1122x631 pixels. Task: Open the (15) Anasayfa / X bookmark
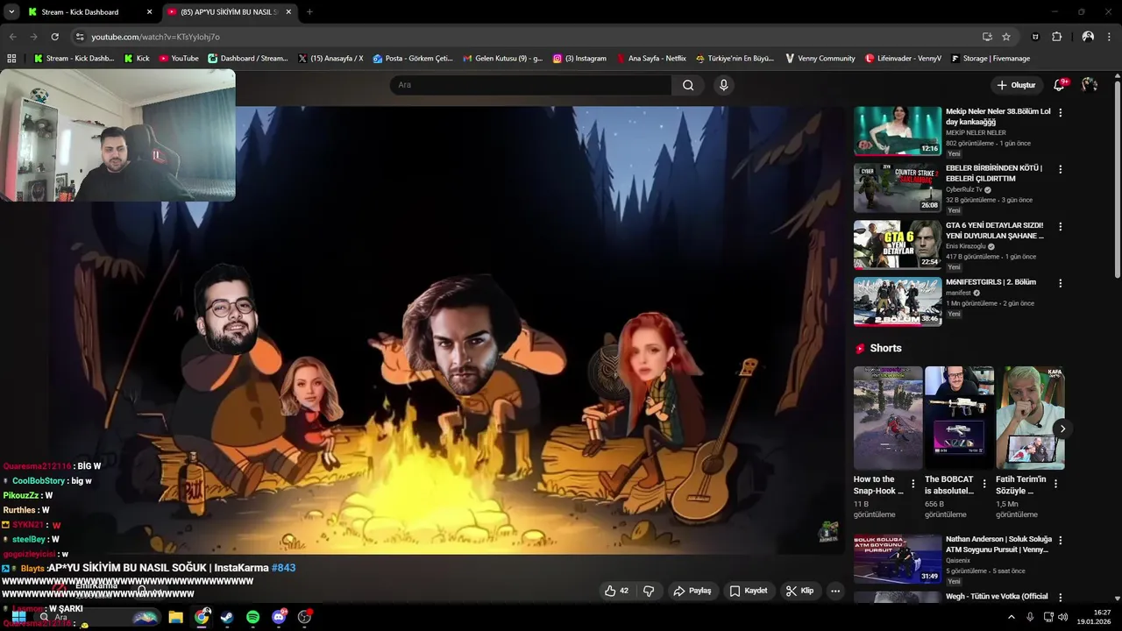330,59
